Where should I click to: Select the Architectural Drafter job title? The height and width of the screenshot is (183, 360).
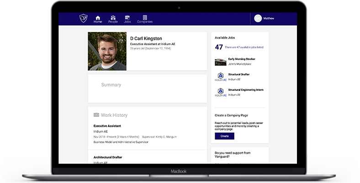(x=108, y=157)
